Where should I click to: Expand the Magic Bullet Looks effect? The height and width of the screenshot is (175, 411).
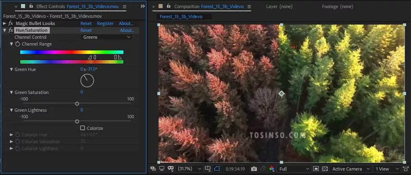pyautogui.click(x=4, y=23)
